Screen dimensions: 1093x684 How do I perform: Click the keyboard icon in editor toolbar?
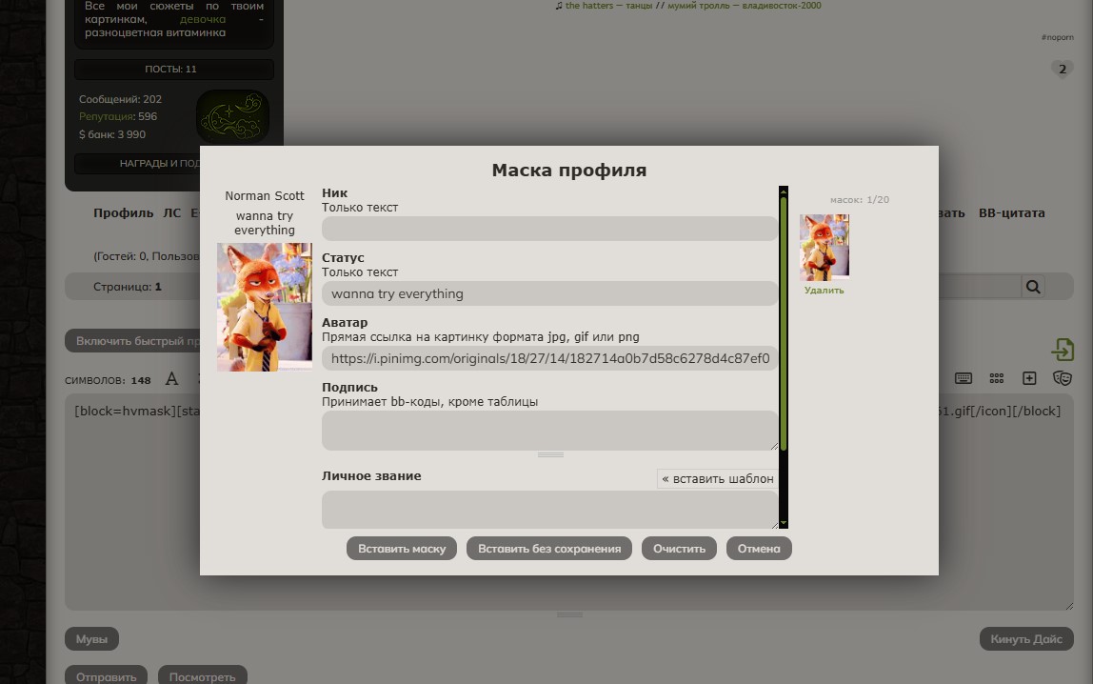964,378
